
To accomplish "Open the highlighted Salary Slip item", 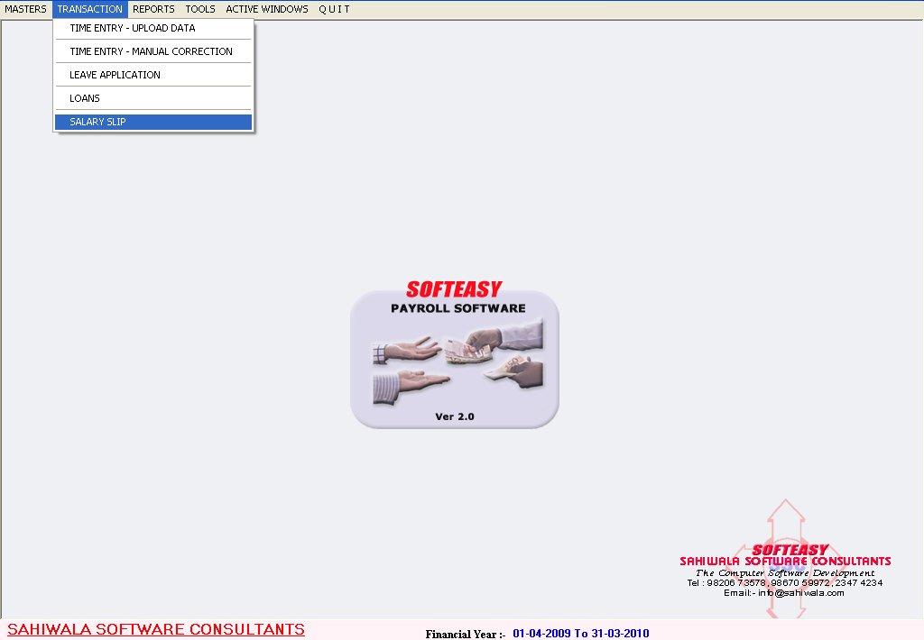I will click(x=97, y=122).
